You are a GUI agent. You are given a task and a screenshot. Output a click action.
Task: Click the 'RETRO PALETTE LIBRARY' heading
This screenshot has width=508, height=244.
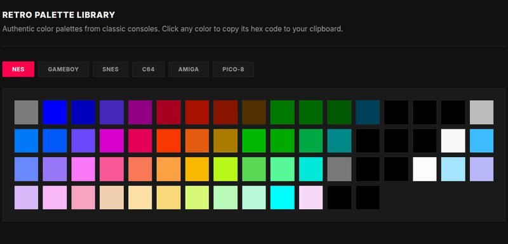pyautogui.click(x=58, y=15)
